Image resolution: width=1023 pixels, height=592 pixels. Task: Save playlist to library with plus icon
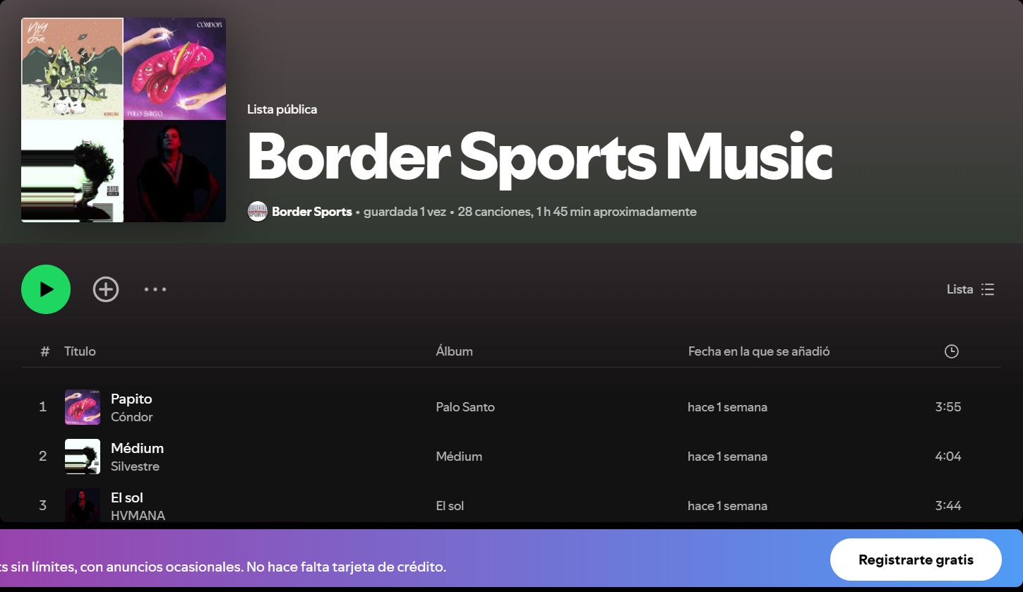pos(106,289)
